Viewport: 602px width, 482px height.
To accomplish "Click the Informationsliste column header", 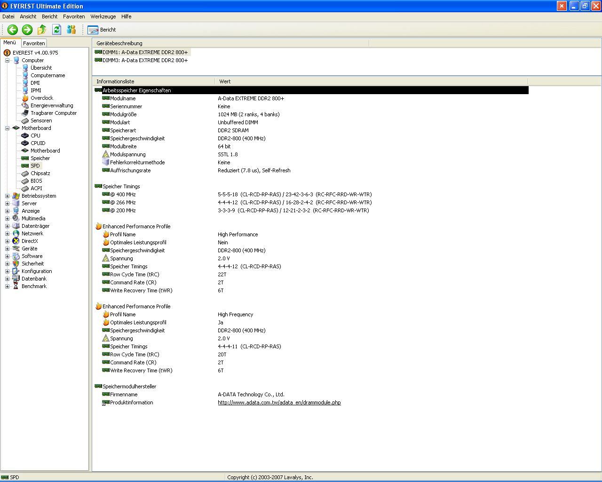I will point(153,81).
